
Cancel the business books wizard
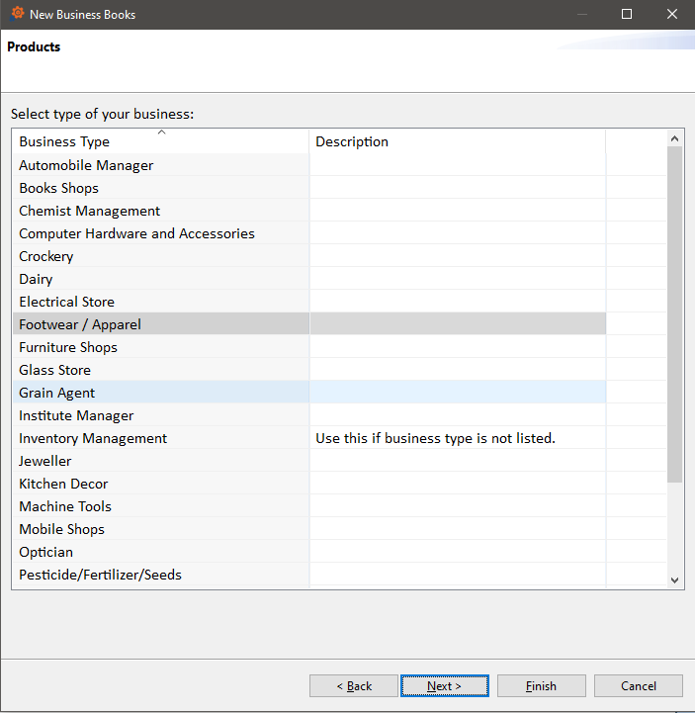(x=638, y=686)
